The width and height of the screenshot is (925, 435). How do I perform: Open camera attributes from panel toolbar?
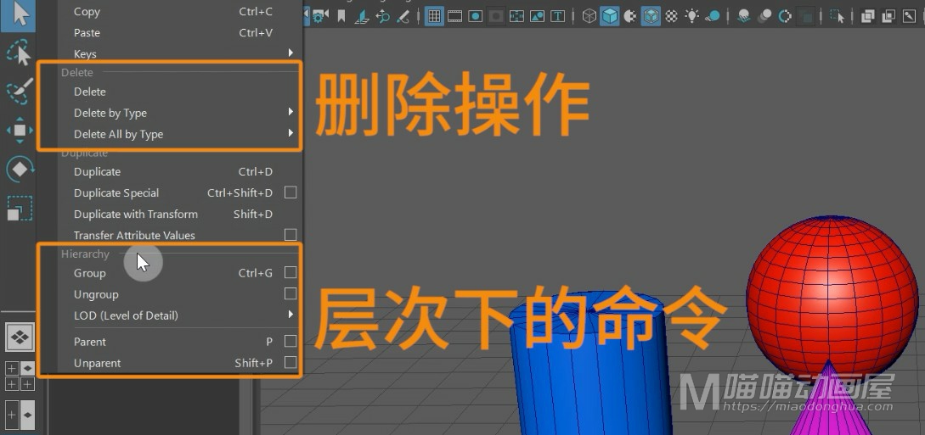point(320,16)
